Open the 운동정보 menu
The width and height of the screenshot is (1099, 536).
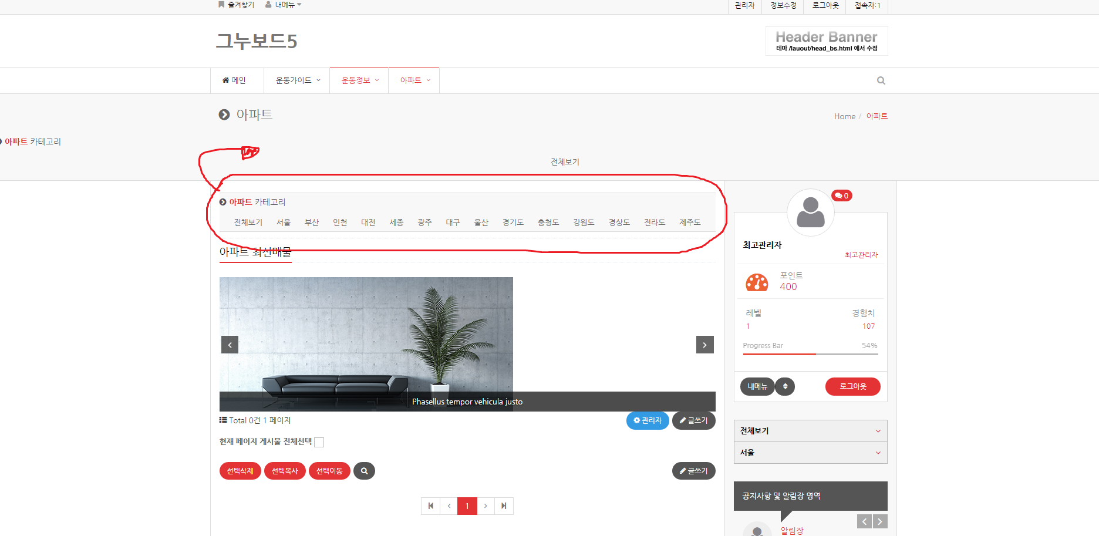(360, 80)
